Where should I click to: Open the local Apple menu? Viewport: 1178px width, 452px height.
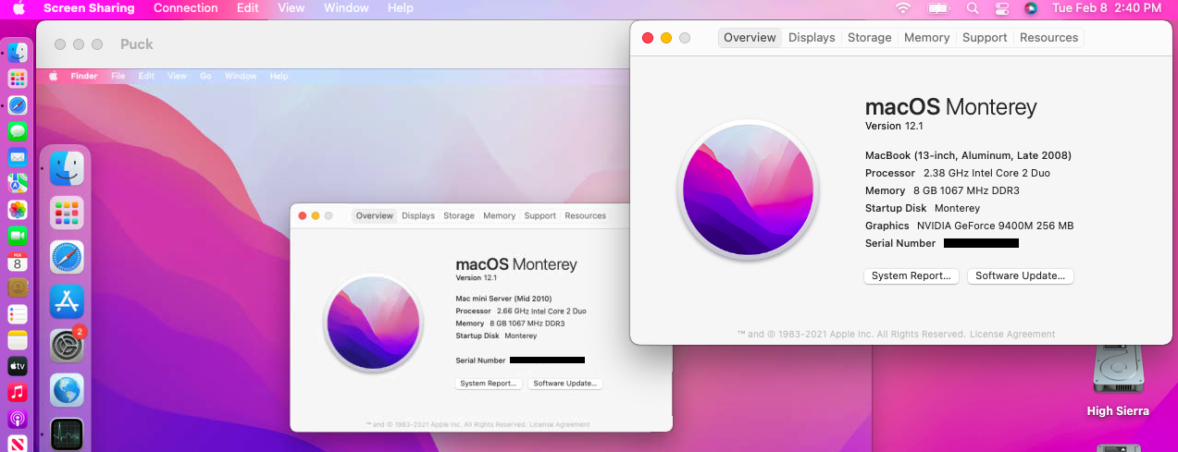19,8
